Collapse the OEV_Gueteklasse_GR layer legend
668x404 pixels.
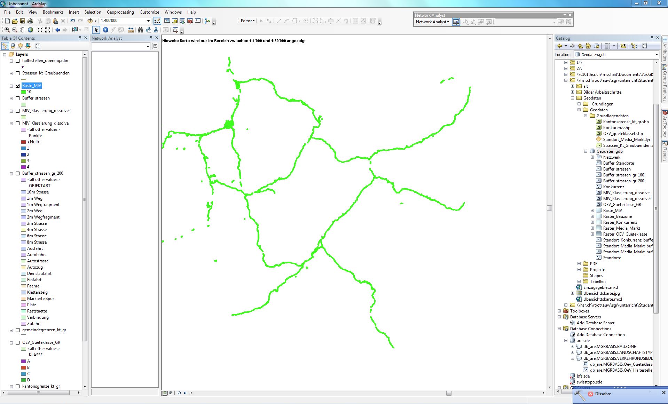click(x=11, y=342)
